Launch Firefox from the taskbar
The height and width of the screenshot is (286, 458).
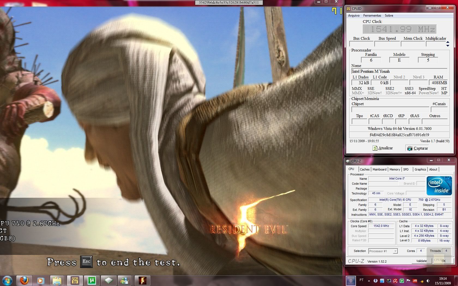25,280
